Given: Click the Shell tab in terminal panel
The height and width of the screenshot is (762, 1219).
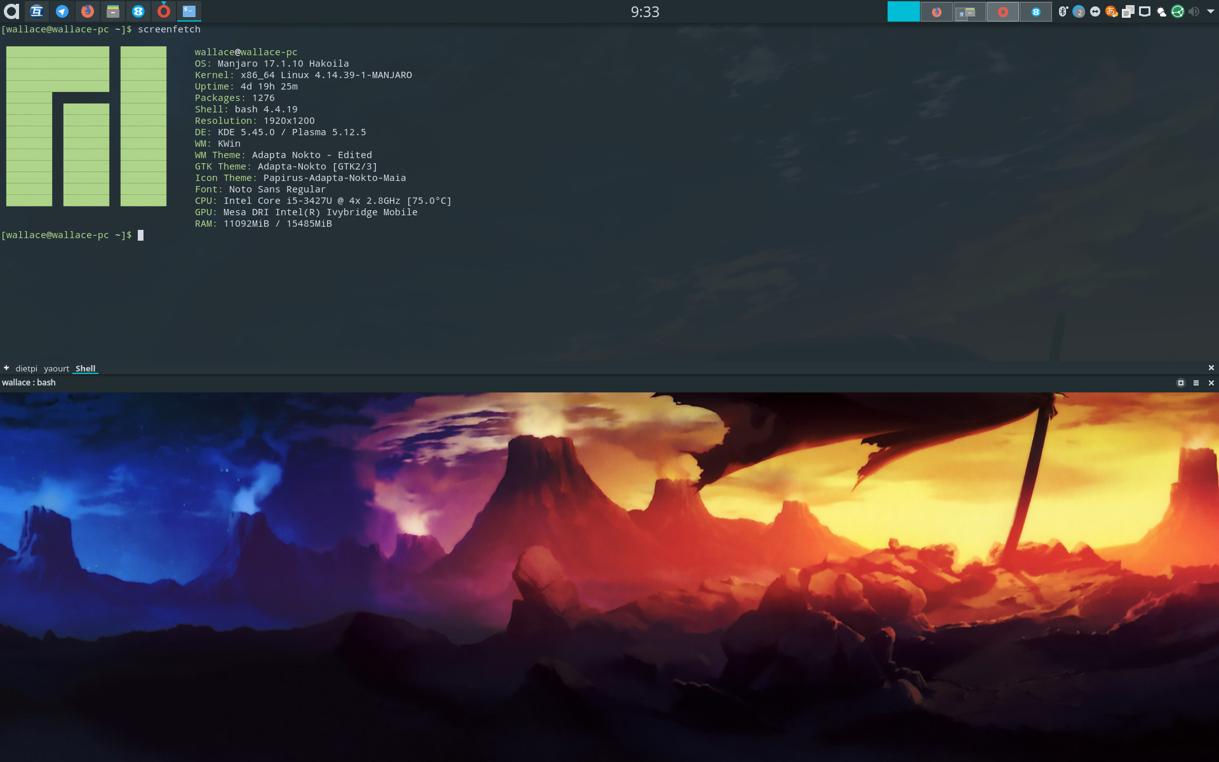Looking at the screenshot, I should tap(84, 368).
